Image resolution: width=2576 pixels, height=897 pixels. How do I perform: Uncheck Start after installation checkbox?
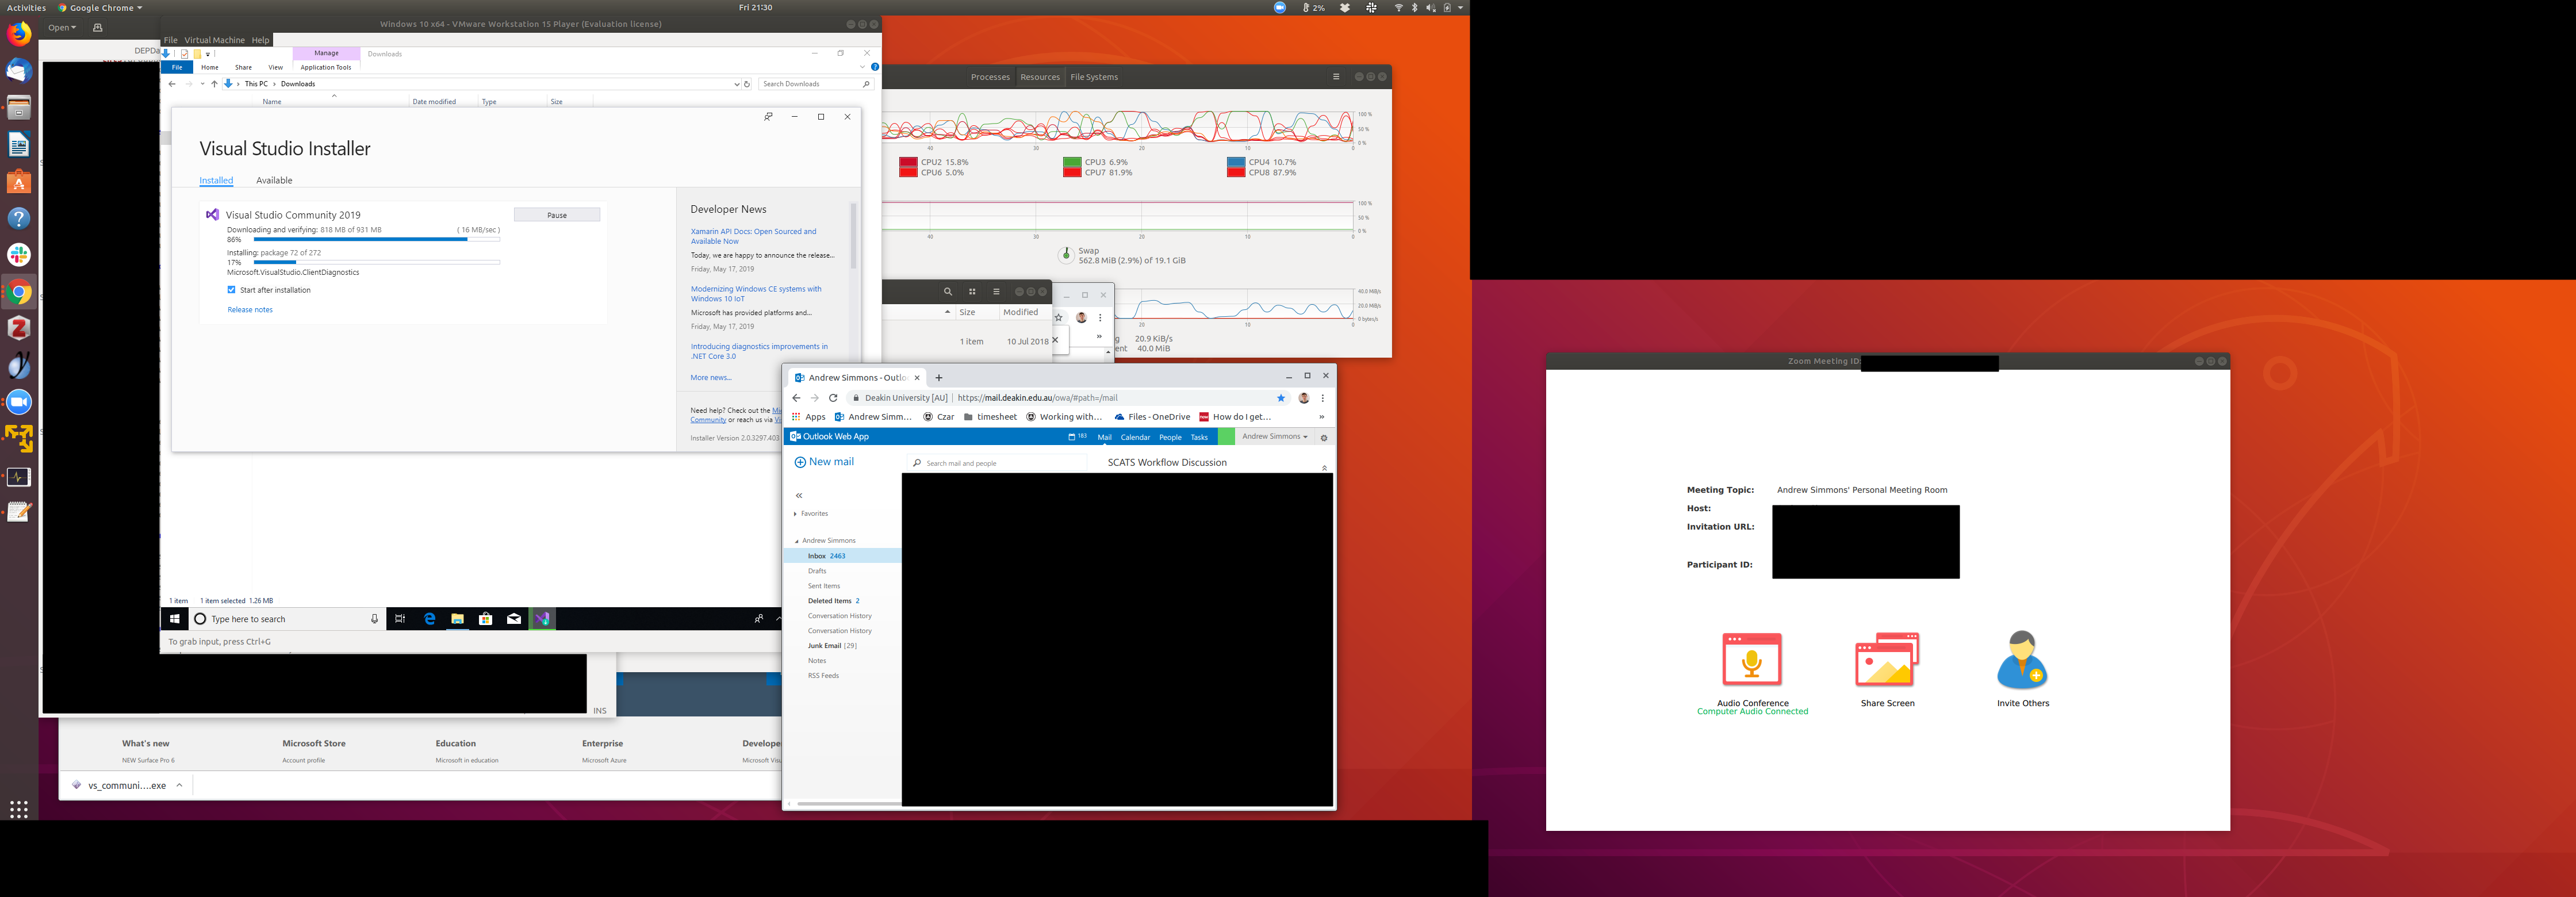click(x=232, y=290)
